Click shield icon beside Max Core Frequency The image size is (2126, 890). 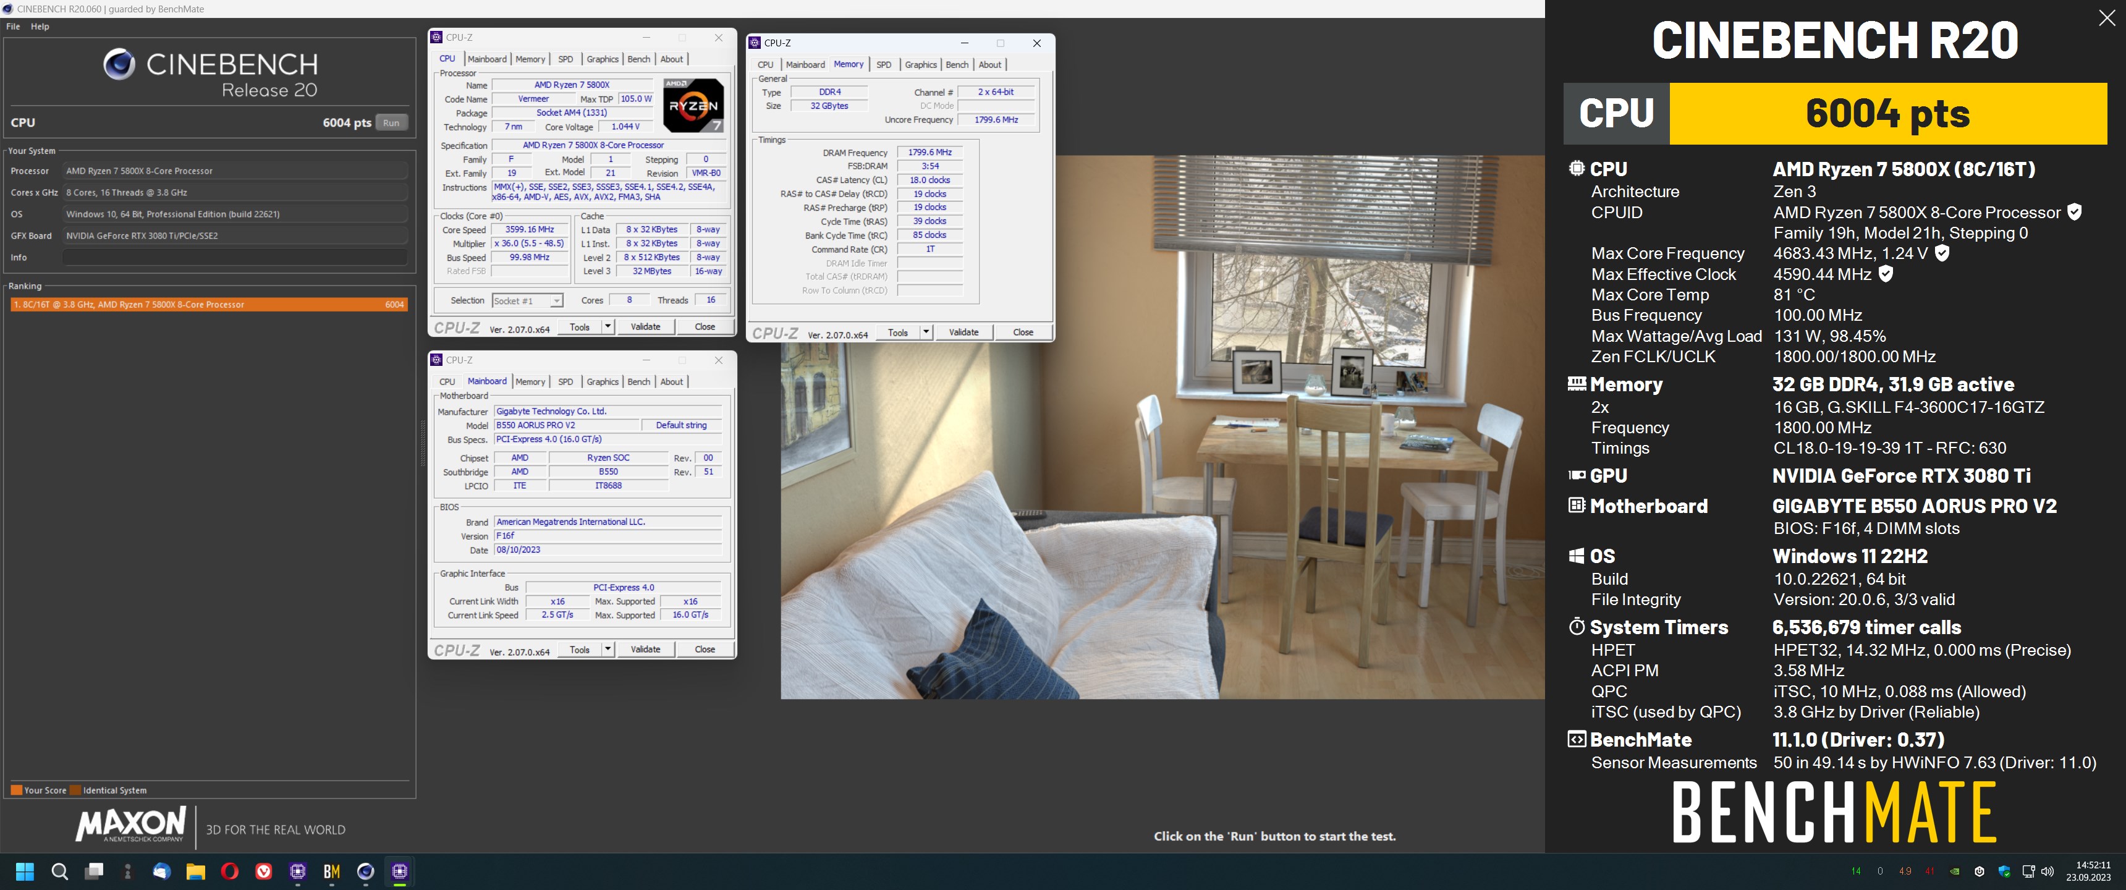pos(1942,253)
